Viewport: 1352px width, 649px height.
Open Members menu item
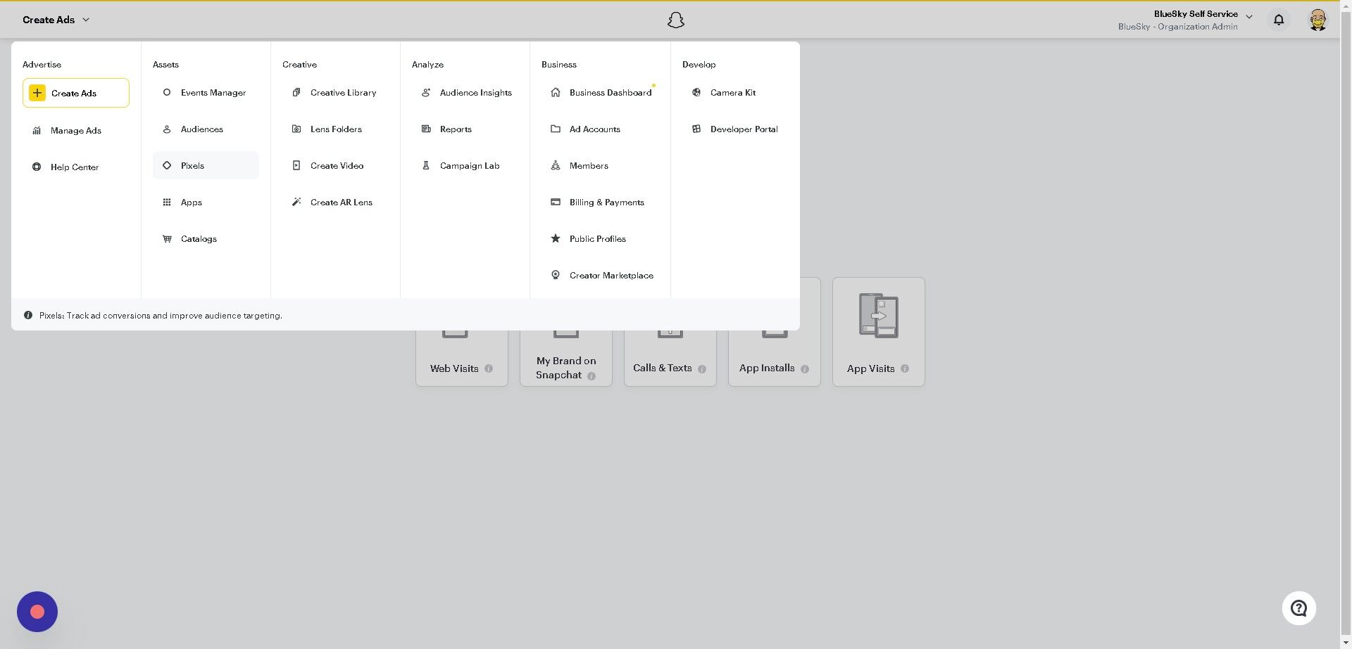(x=600, y=166)
